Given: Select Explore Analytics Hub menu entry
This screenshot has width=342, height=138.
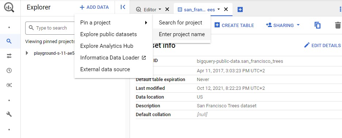Looking at the screenshot, I should pyautogui.click(x=114, y=46).
